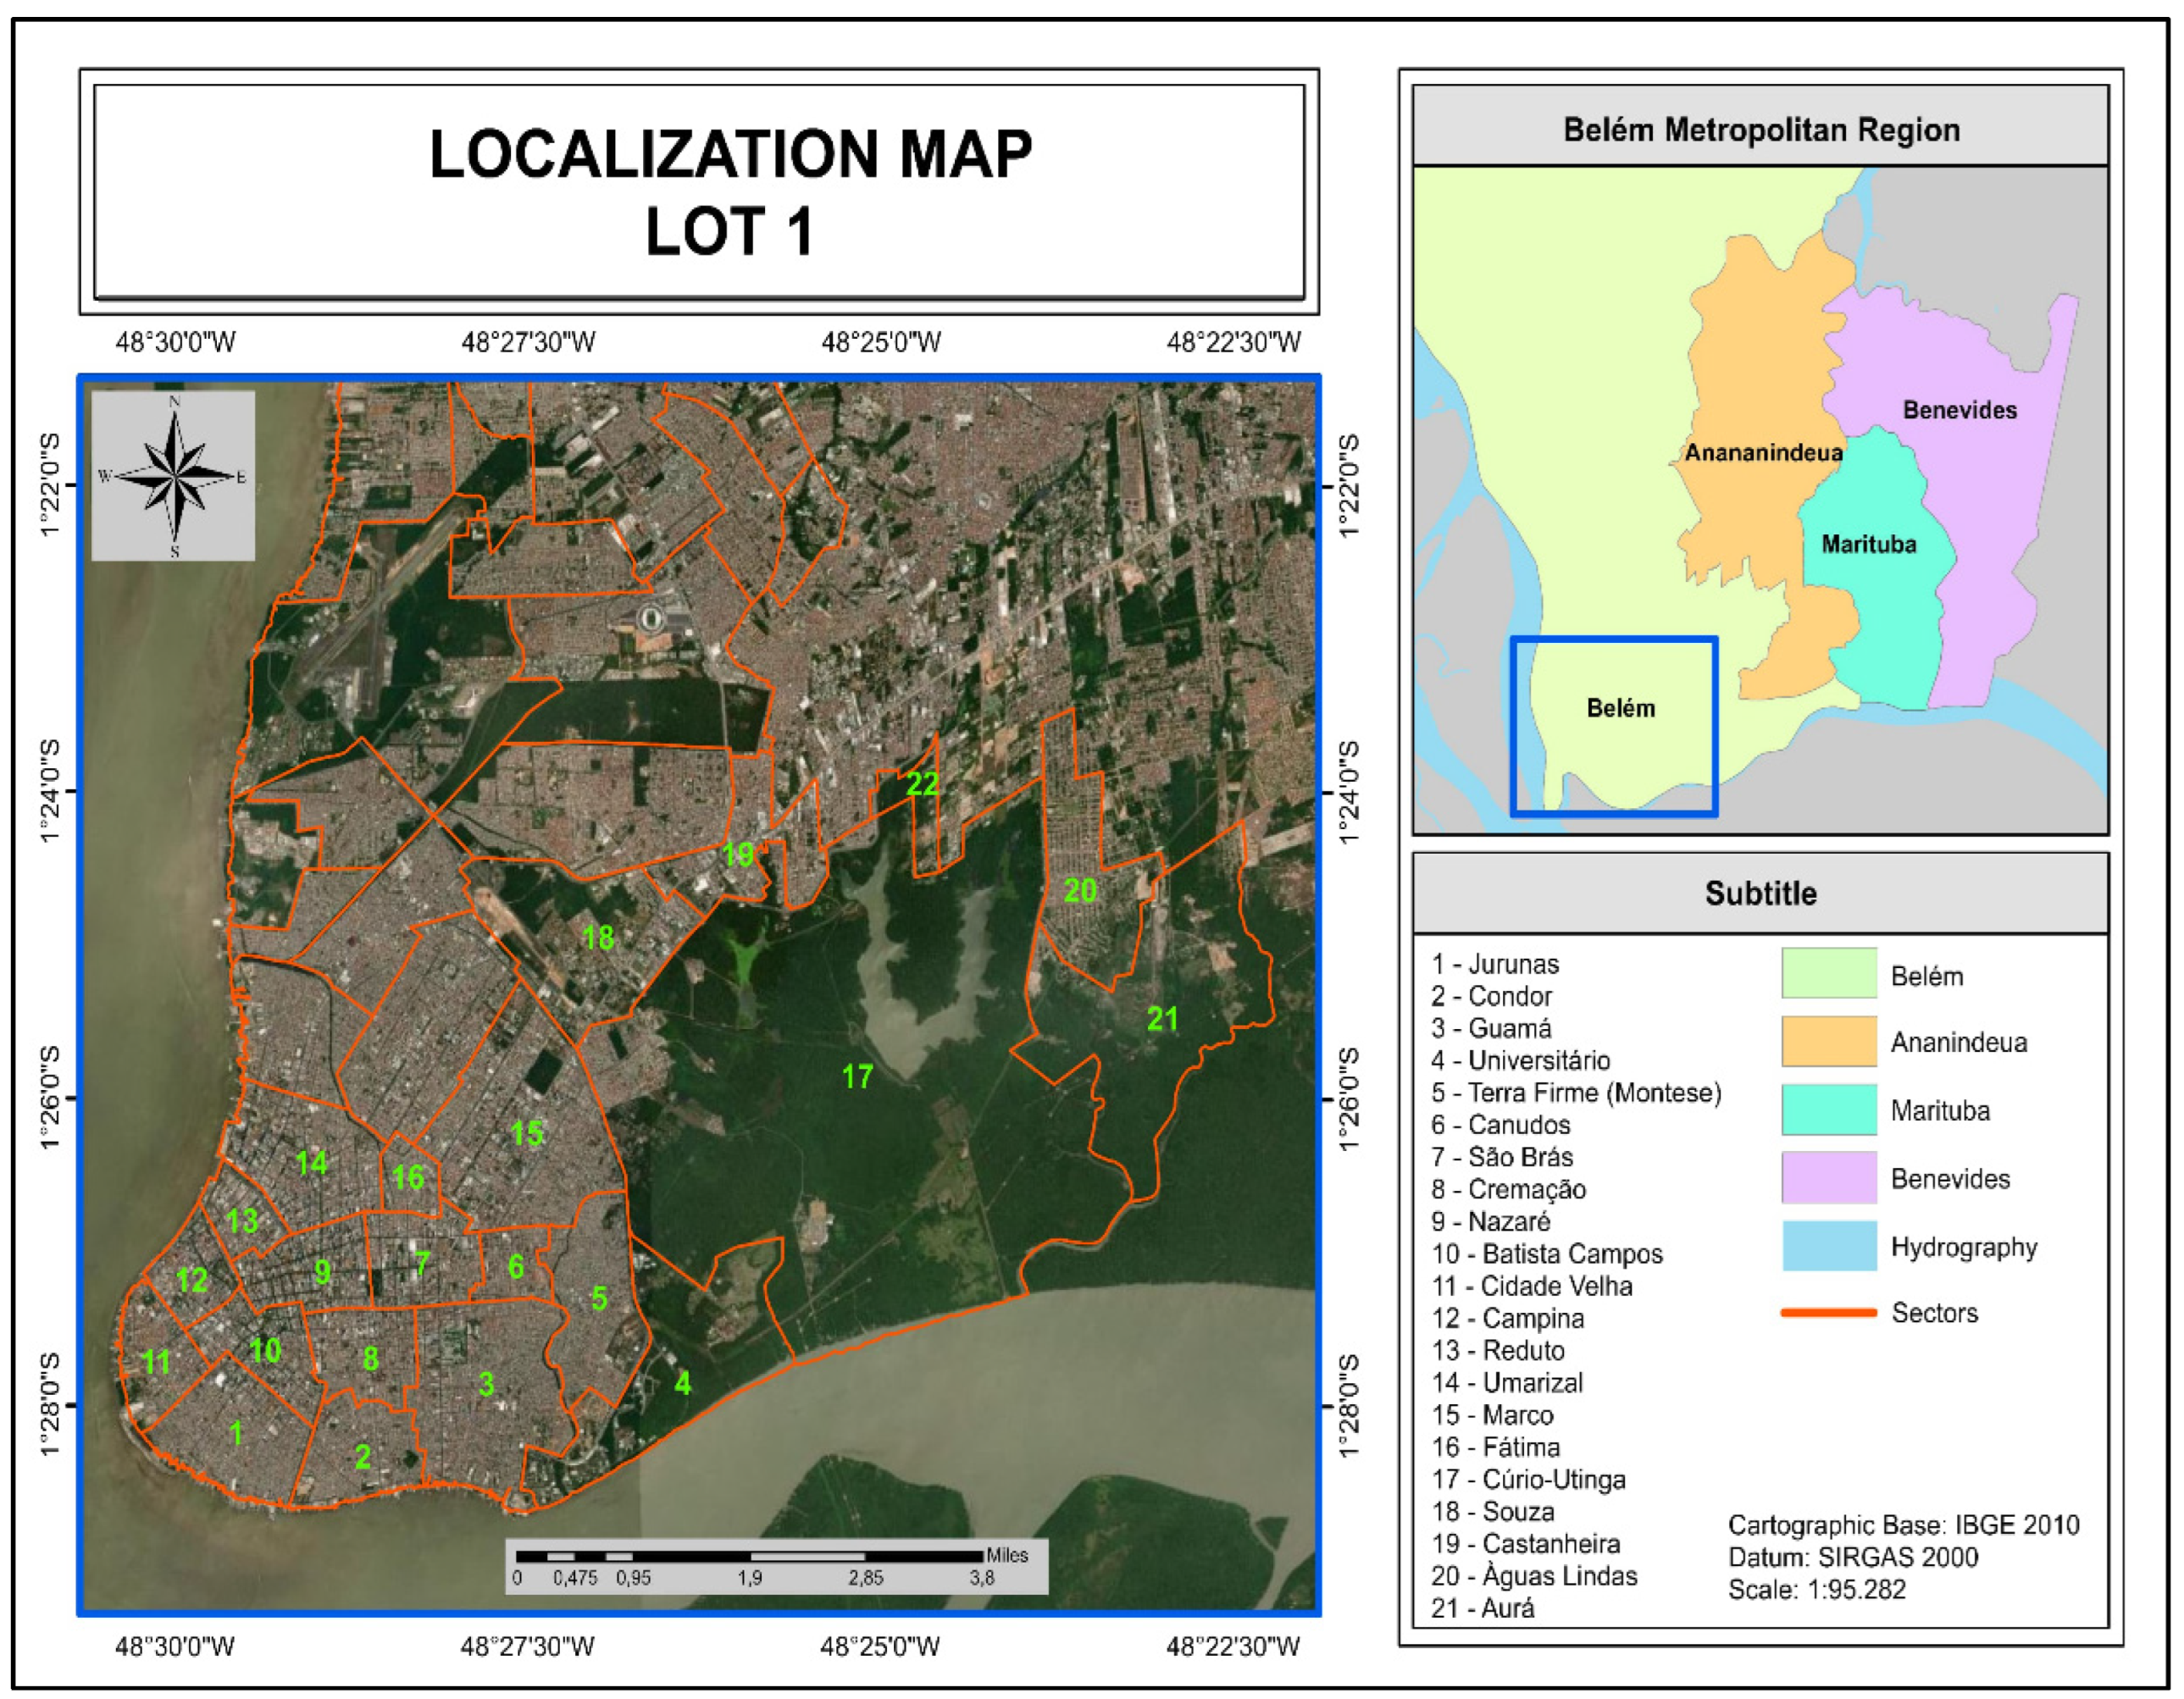The height and width of the screenshot is (1699, 2184).
Task: Click the orange Sectors legend line
Action: [x=1828, y=1313]
